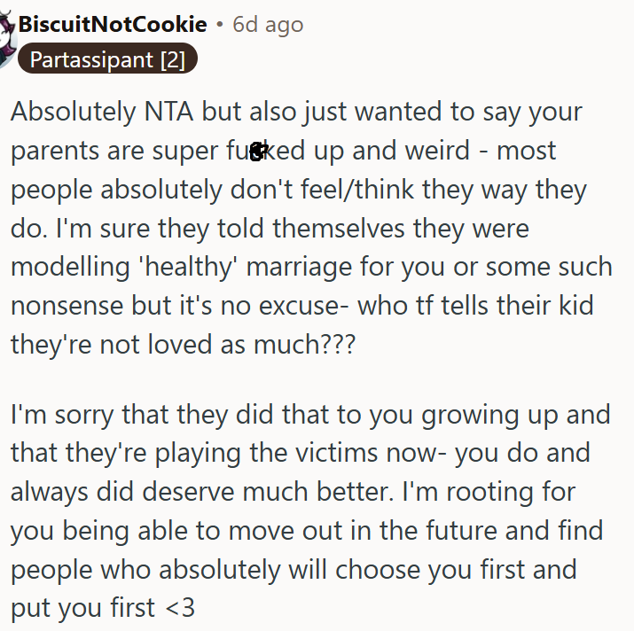This screenshot has width=634, height=631.
Task: Click the 'feel/think' phrase in the first paragraph
Action: tap(357, 189)
